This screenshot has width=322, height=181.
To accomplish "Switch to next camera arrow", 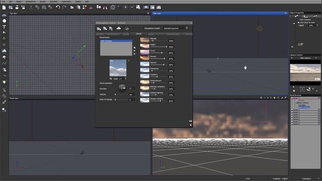I will click(x=316, y=58).
